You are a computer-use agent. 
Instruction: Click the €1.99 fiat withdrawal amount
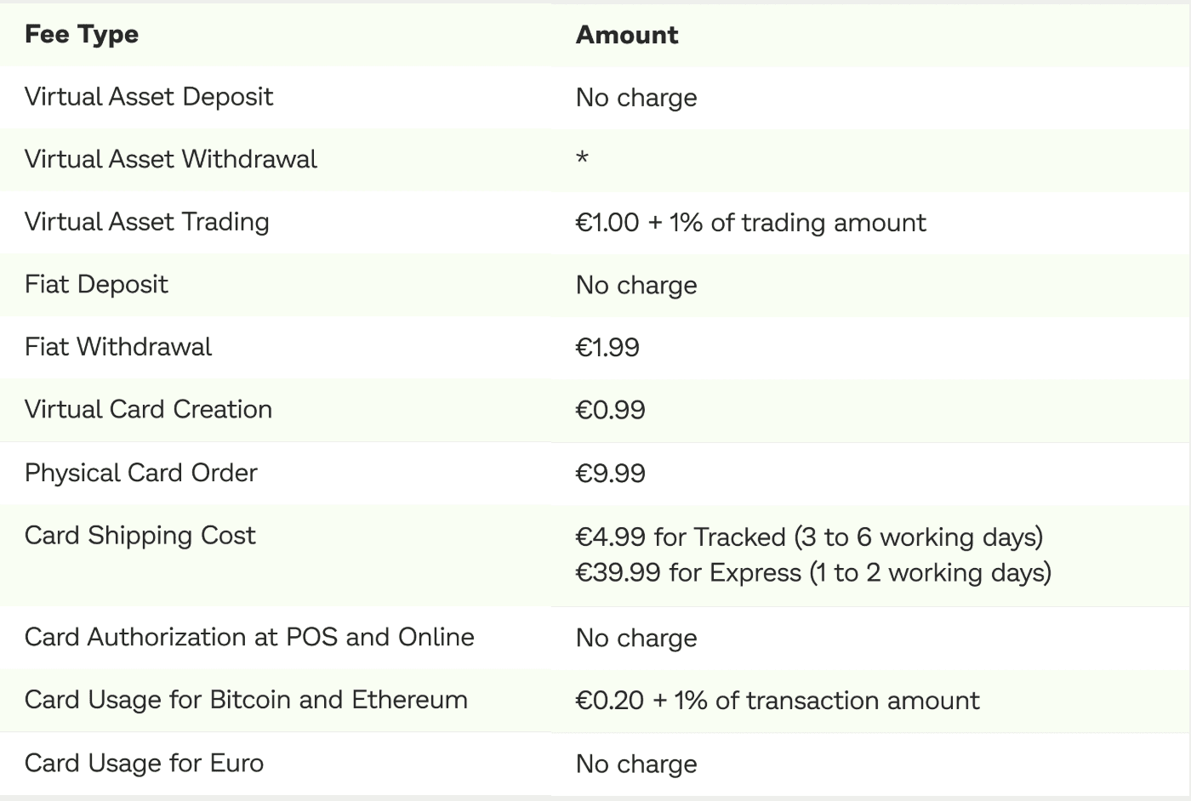point(607,348)
